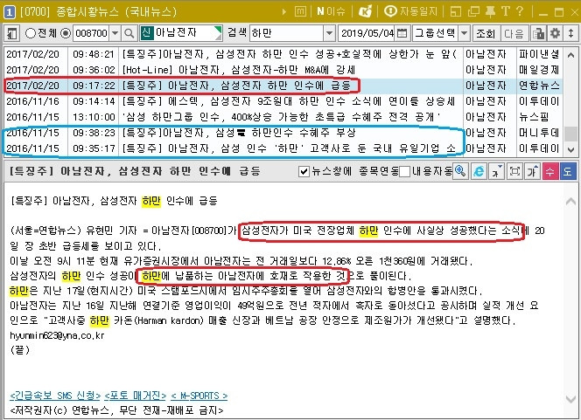Open the 긴급속보 SMS 신청 link
581x420 pixels.
click(x=55, y=396)
